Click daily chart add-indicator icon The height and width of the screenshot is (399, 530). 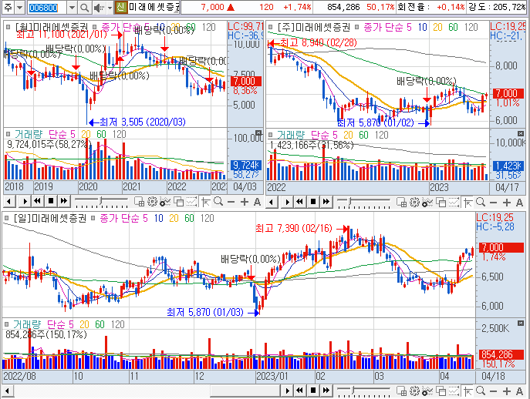(x=427, y=391)
